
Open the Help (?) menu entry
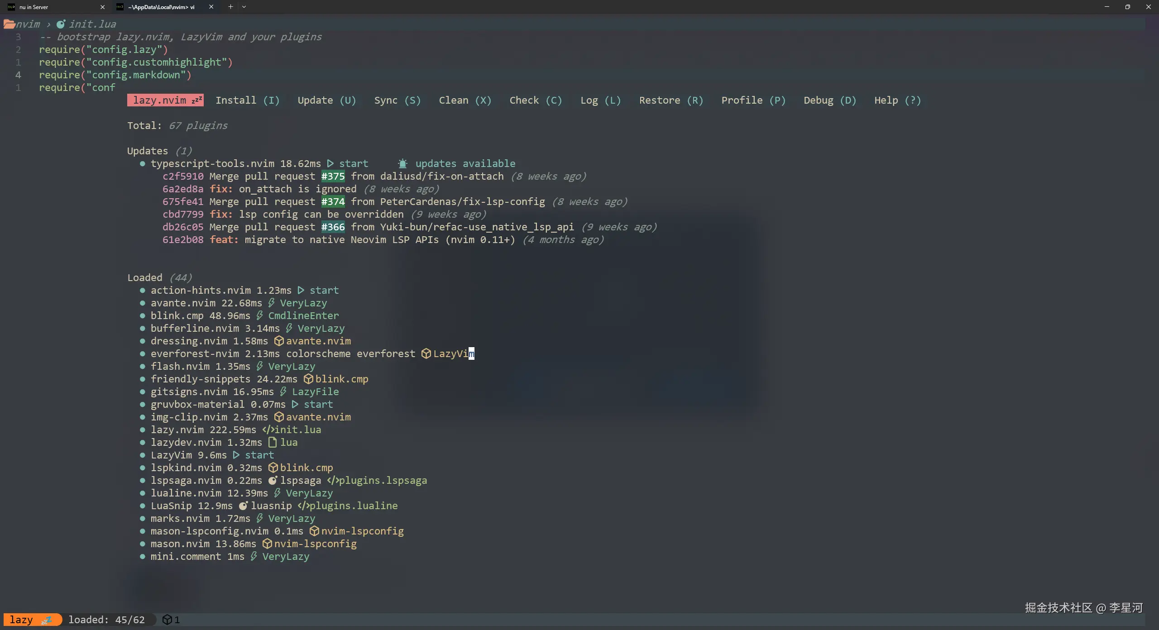897,100
